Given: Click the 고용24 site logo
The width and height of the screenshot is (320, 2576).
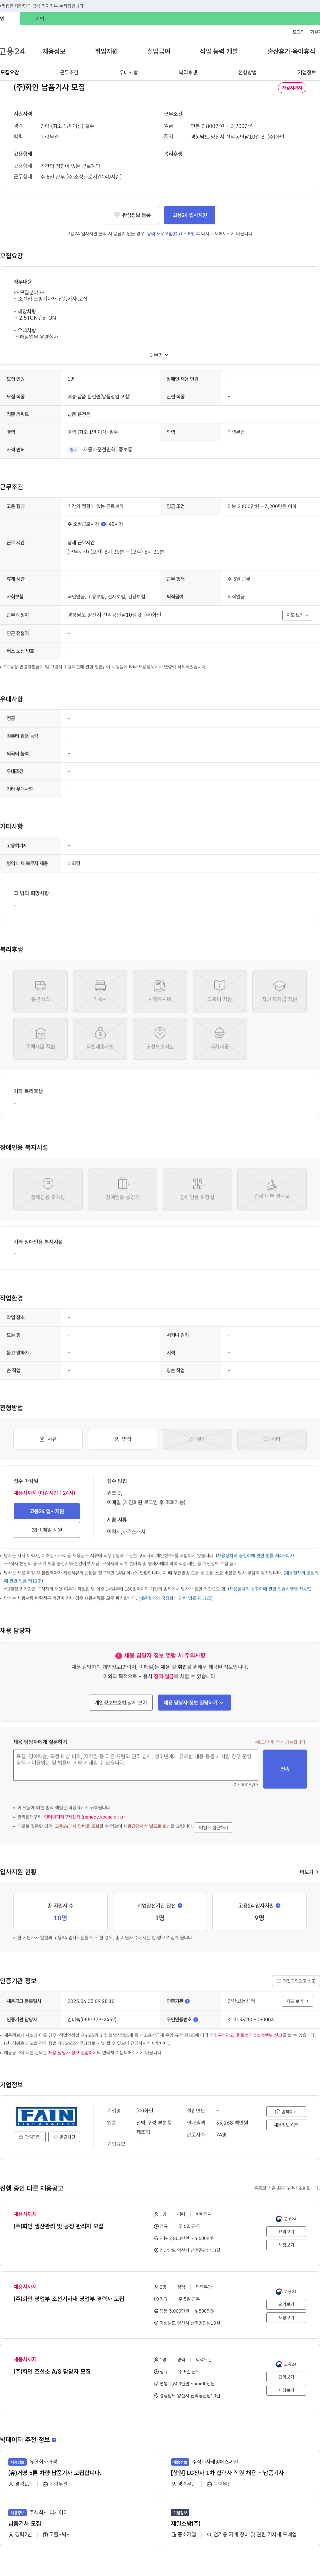Looking at the screenshot, I should 12,51.
